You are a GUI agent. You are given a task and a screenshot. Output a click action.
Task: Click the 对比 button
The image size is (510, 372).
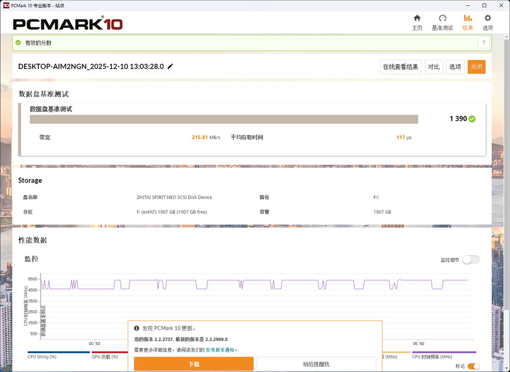coord(434,66)
